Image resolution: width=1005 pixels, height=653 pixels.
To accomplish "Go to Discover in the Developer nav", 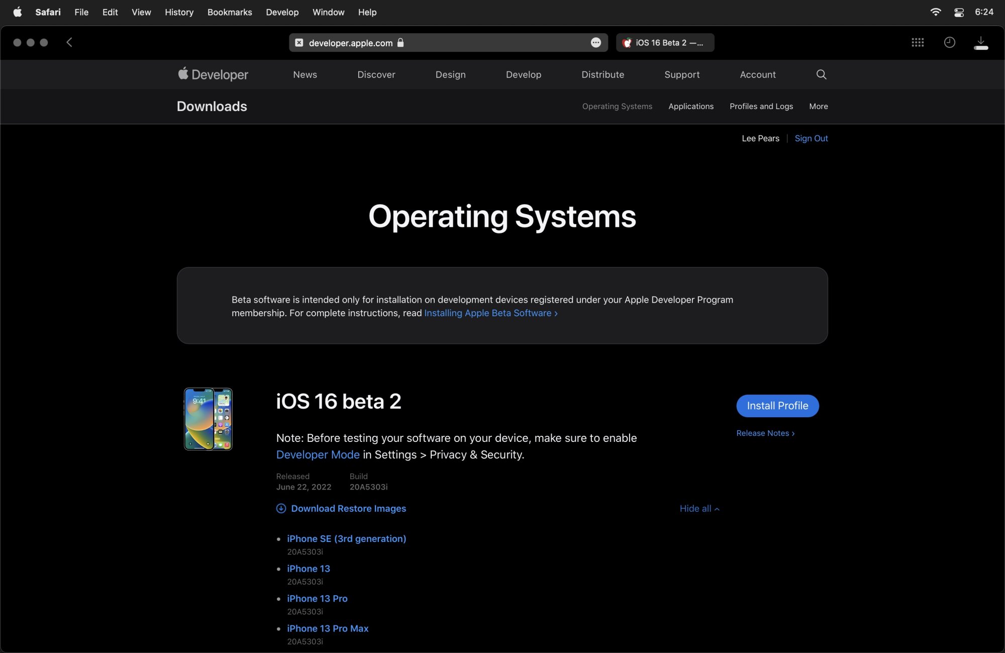I will point(376,74).
